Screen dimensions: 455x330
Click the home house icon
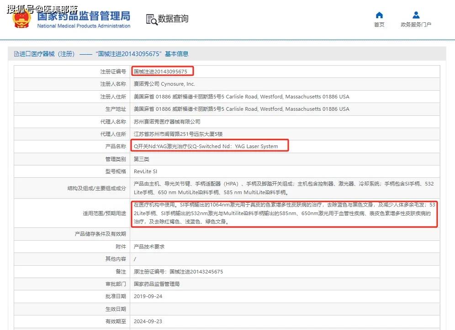point(379,15)
